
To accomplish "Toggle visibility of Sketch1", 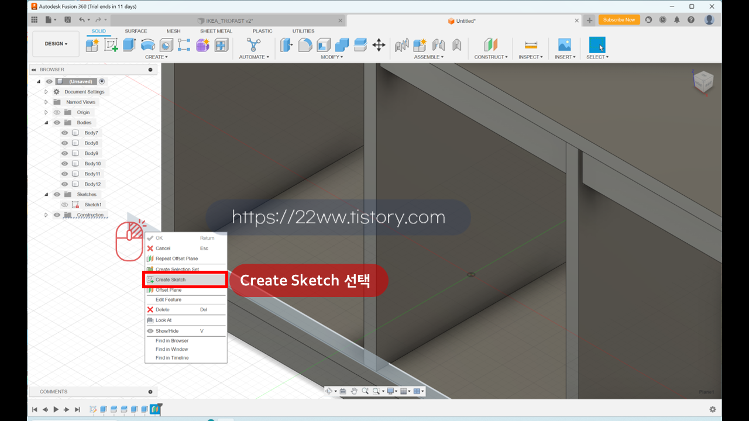I will pos(64,205).
